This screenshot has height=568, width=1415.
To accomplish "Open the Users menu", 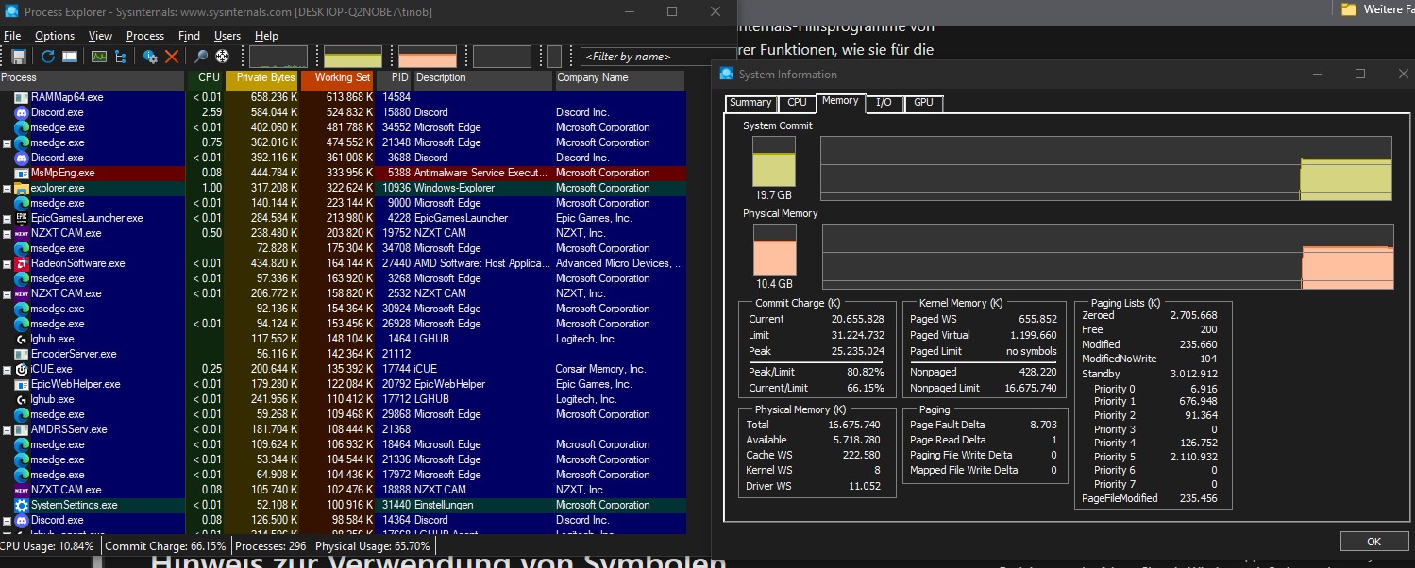I will pyautogui.click(x=227, y=36).
